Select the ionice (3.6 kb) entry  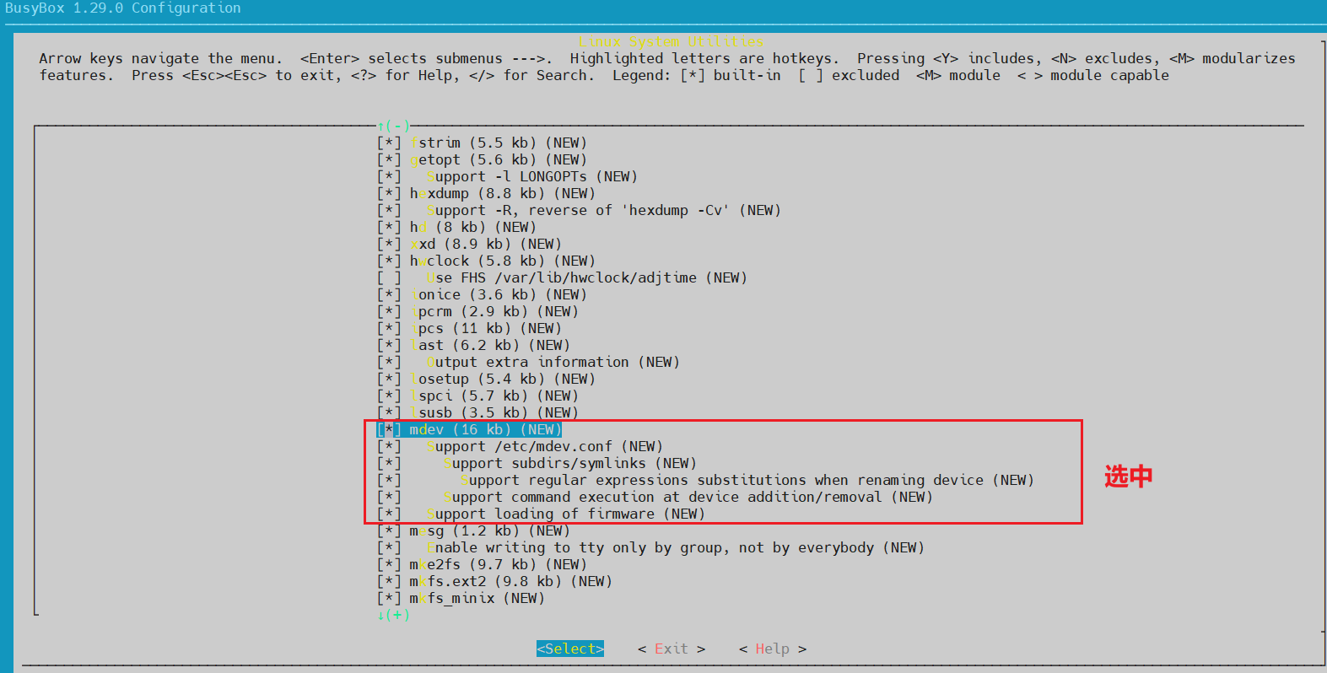click(x=499, y=294)
